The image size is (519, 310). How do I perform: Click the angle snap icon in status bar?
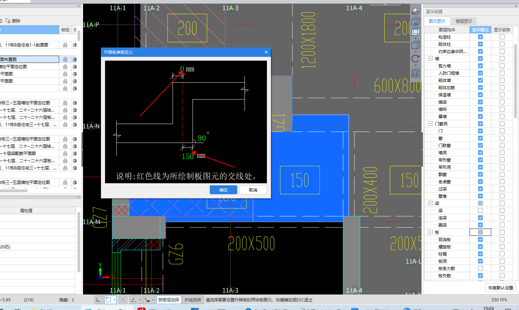pos(134,300)
